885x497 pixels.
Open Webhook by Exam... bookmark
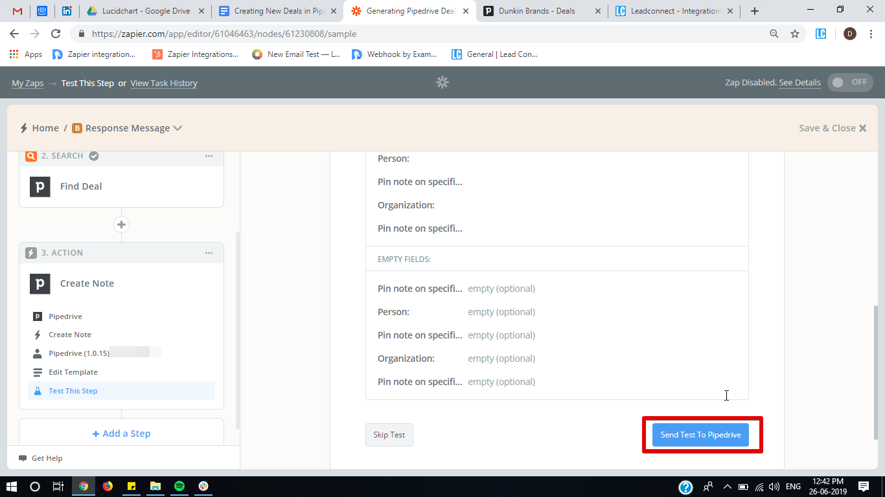pos(395,54)
